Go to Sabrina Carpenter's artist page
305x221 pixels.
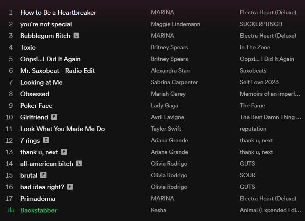tap(174, 82)
